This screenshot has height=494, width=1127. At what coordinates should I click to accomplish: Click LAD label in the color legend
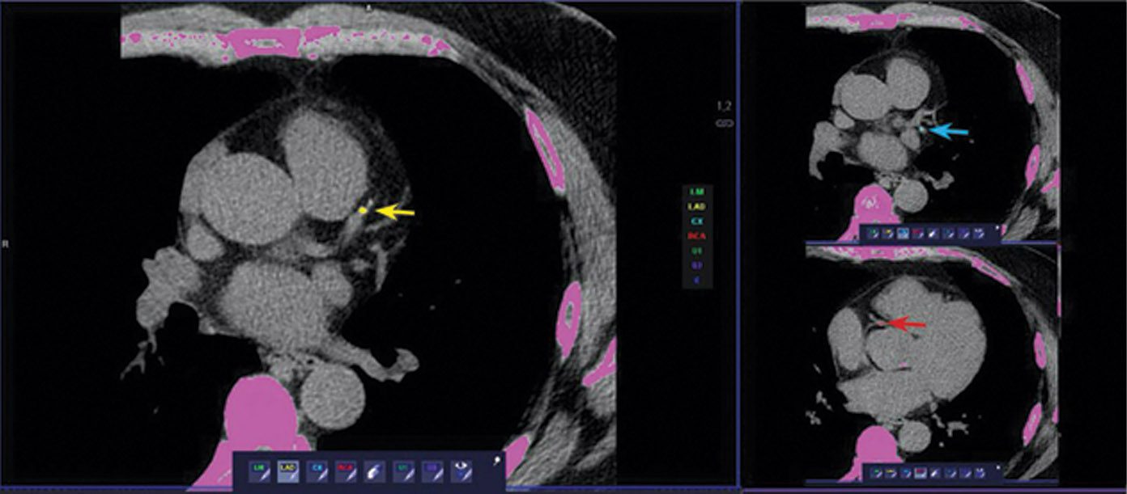tap(695, 206)
